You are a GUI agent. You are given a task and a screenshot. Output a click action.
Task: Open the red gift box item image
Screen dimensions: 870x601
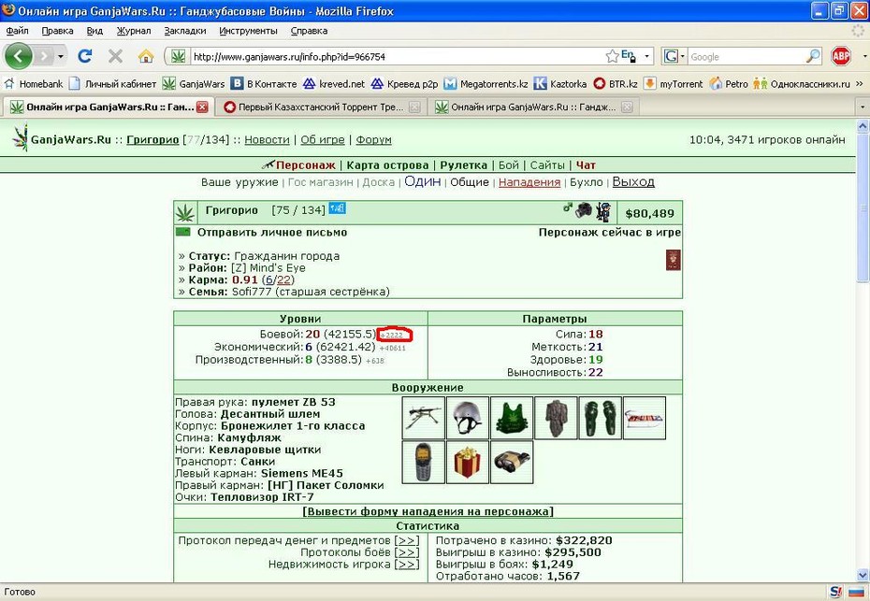point(468,462)
